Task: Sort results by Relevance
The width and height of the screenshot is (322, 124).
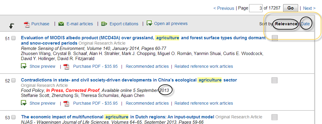Action: coord(286,24)
